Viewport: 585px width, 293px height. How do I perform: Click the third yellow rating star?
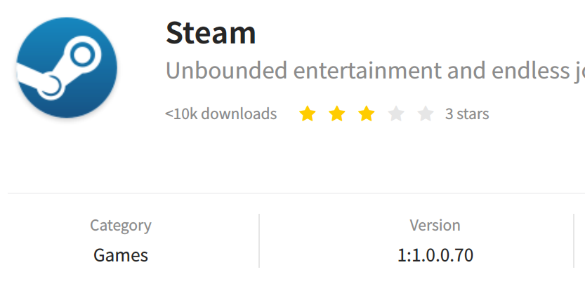coord(367,114)
